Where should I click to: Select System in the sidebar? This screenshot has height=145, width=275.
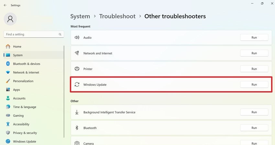coord(34,55)
